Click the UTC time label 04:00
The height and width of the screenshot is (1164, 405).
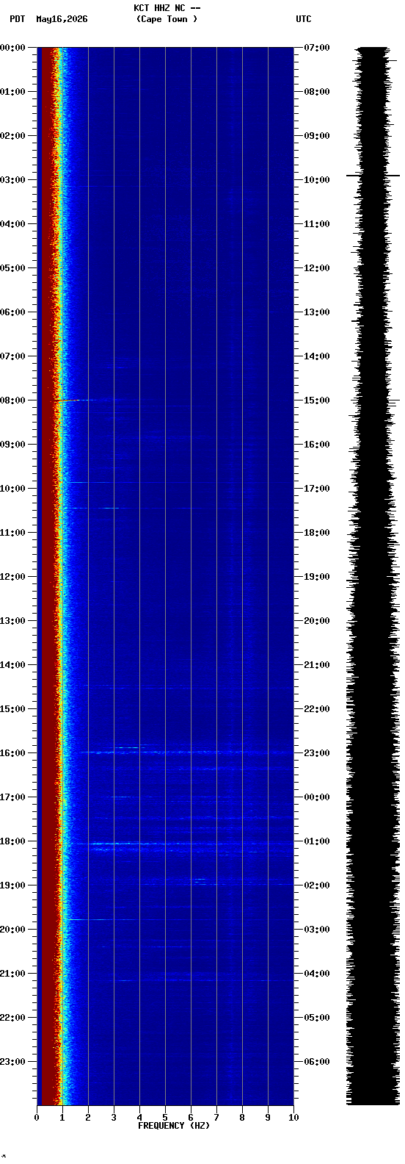click(x=317, y=974)
